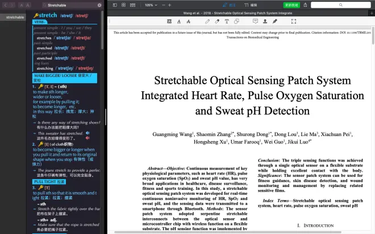The image size is (375, 234).
Task: Click author name 'Guangming Wang'
Action: click(x=172, y=134)
